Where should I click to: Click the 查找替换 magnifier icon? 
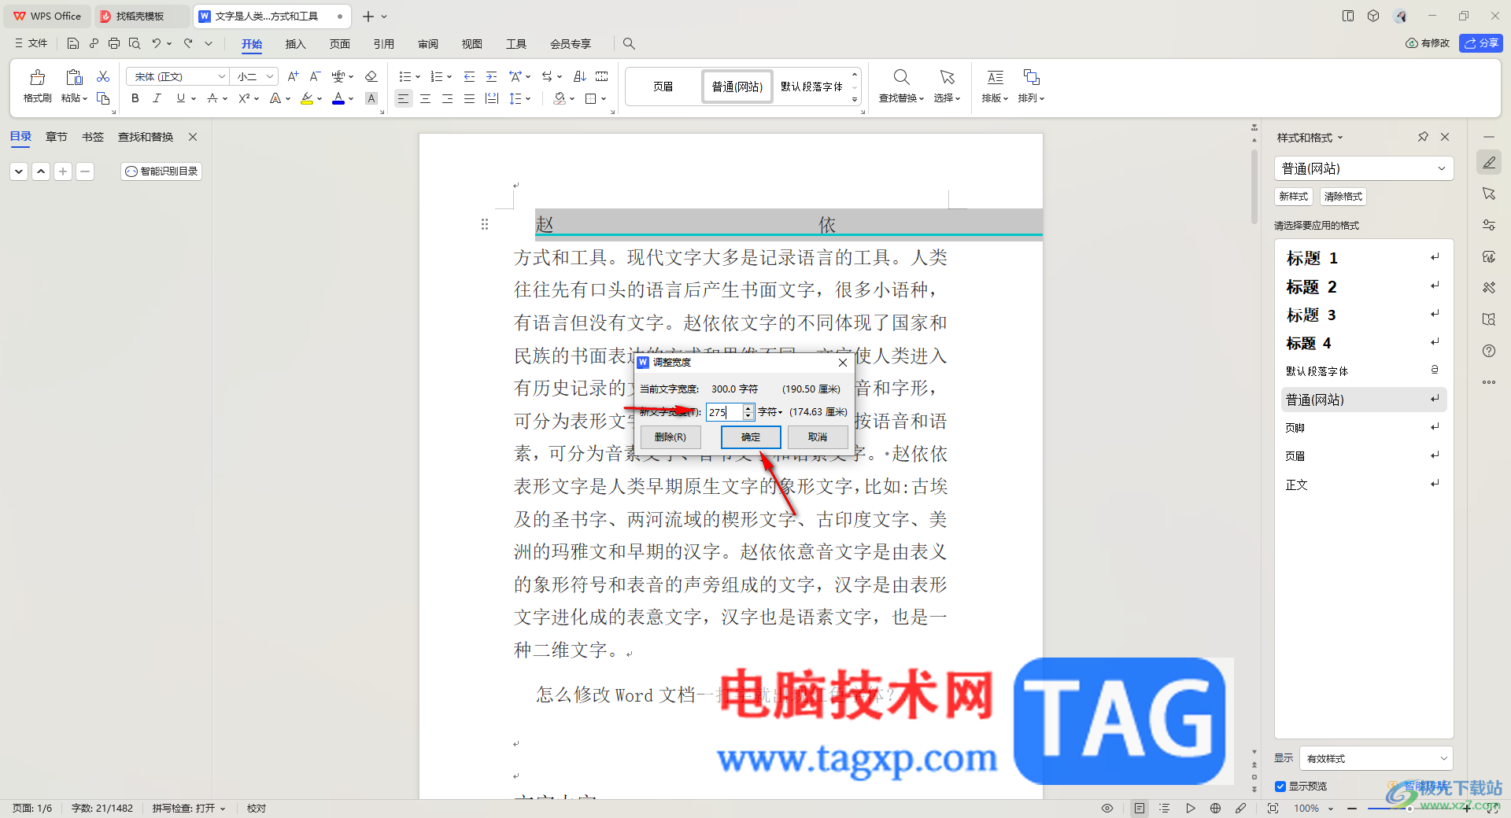pos(901,77)
